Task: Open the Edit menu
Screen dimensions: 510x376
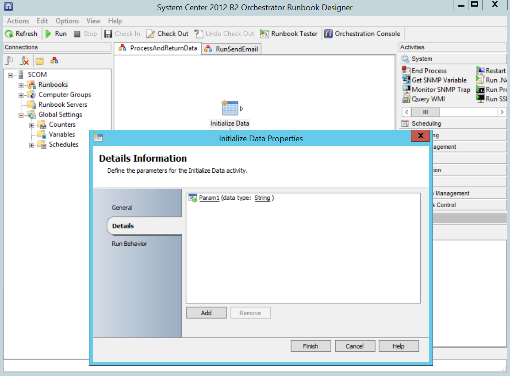Action: pos(42,21)
